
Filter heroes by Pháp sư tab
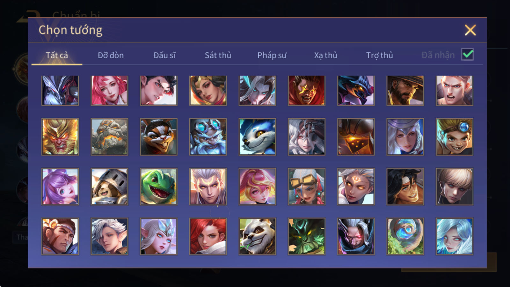pyautogui.click(x=272, y=55)
